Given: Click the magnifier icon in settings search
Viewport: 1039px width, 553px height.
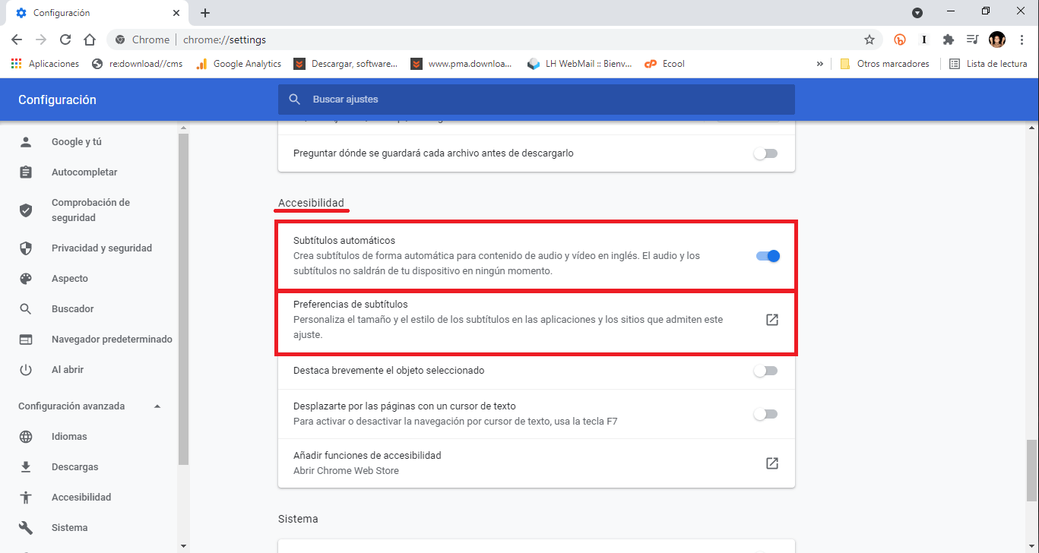Looking at the screenshot, I should (x=294, y=100).
